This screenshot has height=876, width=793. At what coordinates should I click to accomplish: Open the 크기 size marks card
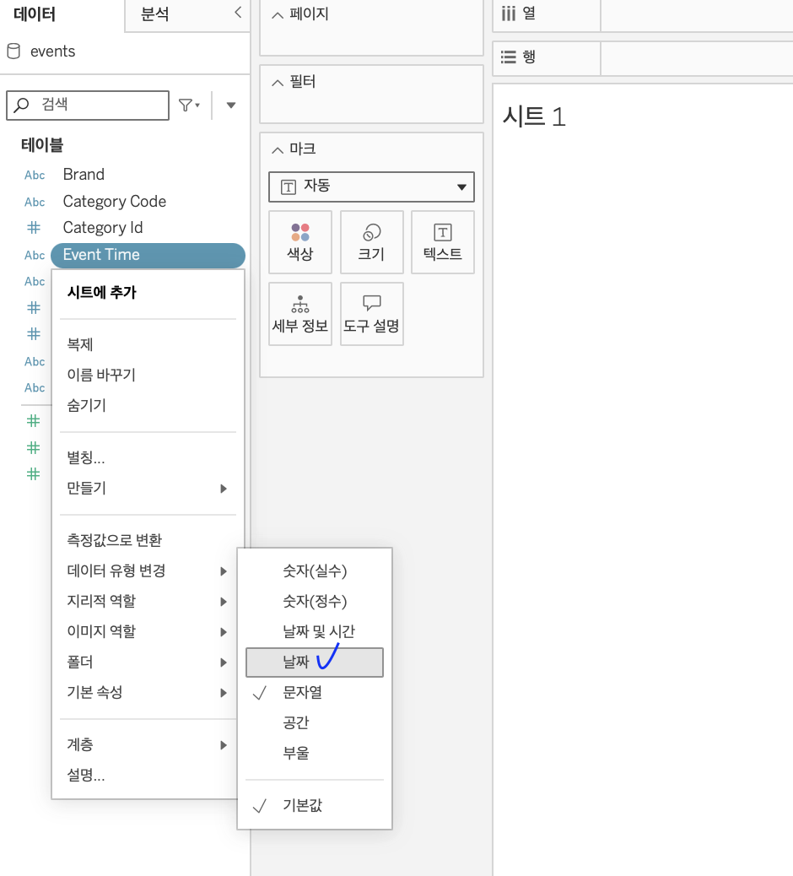click(x=371, y=242)
